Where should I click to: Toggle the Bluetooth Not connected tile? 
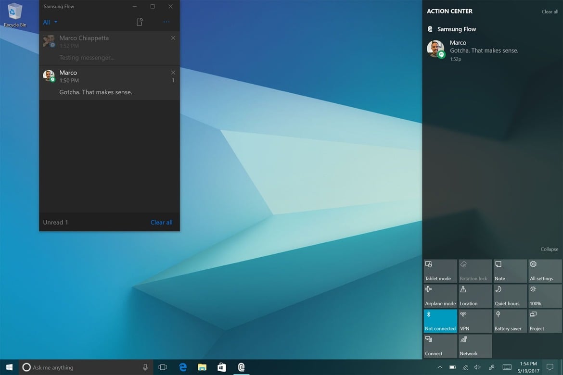[x=440, y=321]
